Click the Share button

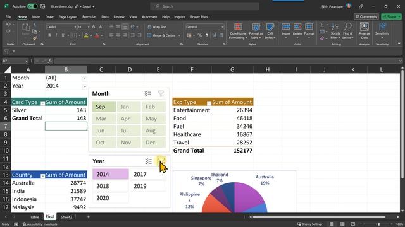[x=391, y=16]
